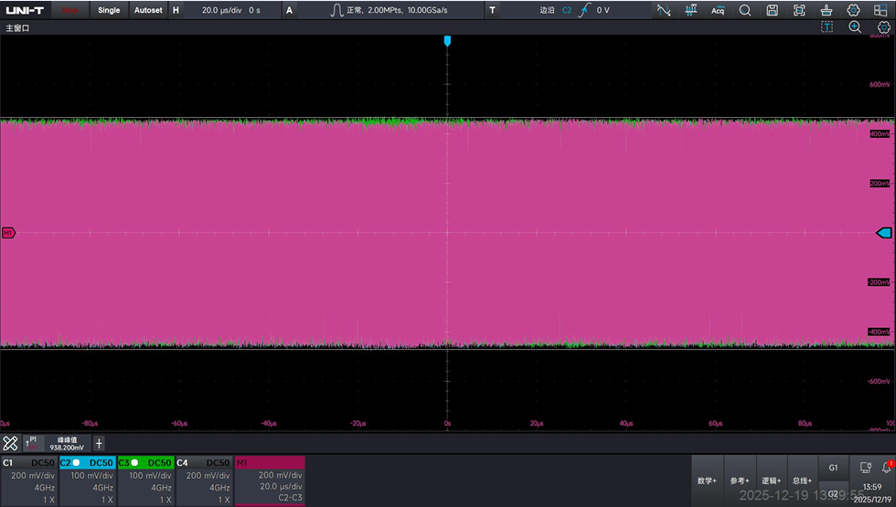
Task: Add a math channel via 数学+
Action: pos(707,481)
